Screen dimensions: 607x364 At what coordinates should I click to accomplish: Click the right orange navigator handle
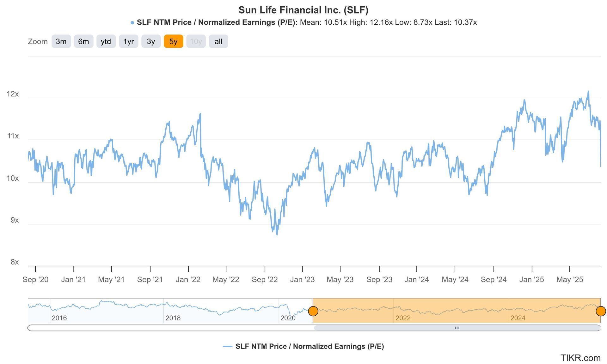601,311
